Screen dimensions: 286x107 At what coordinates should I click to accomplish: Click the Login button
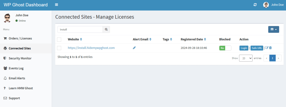[x=244, y=48]
